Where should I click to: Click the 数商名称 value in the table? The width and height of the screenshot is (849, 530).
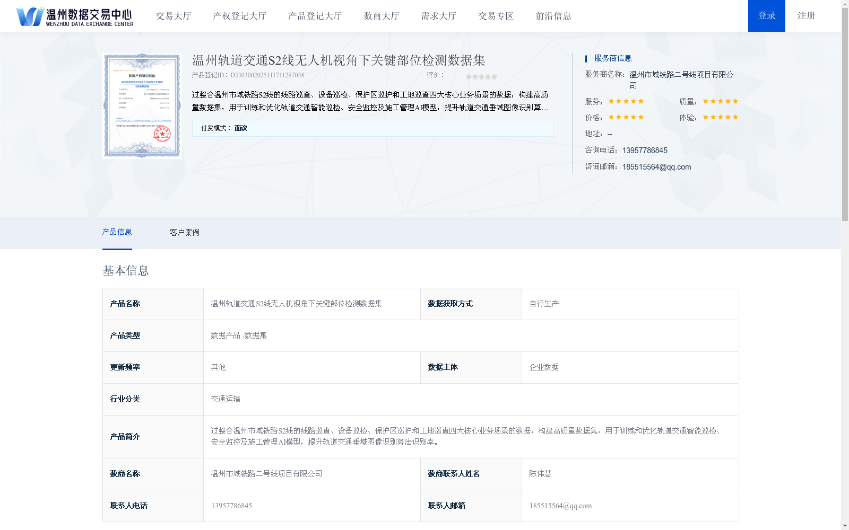[266, 474]
